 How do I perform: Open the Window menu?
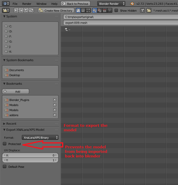pos(42,4)
